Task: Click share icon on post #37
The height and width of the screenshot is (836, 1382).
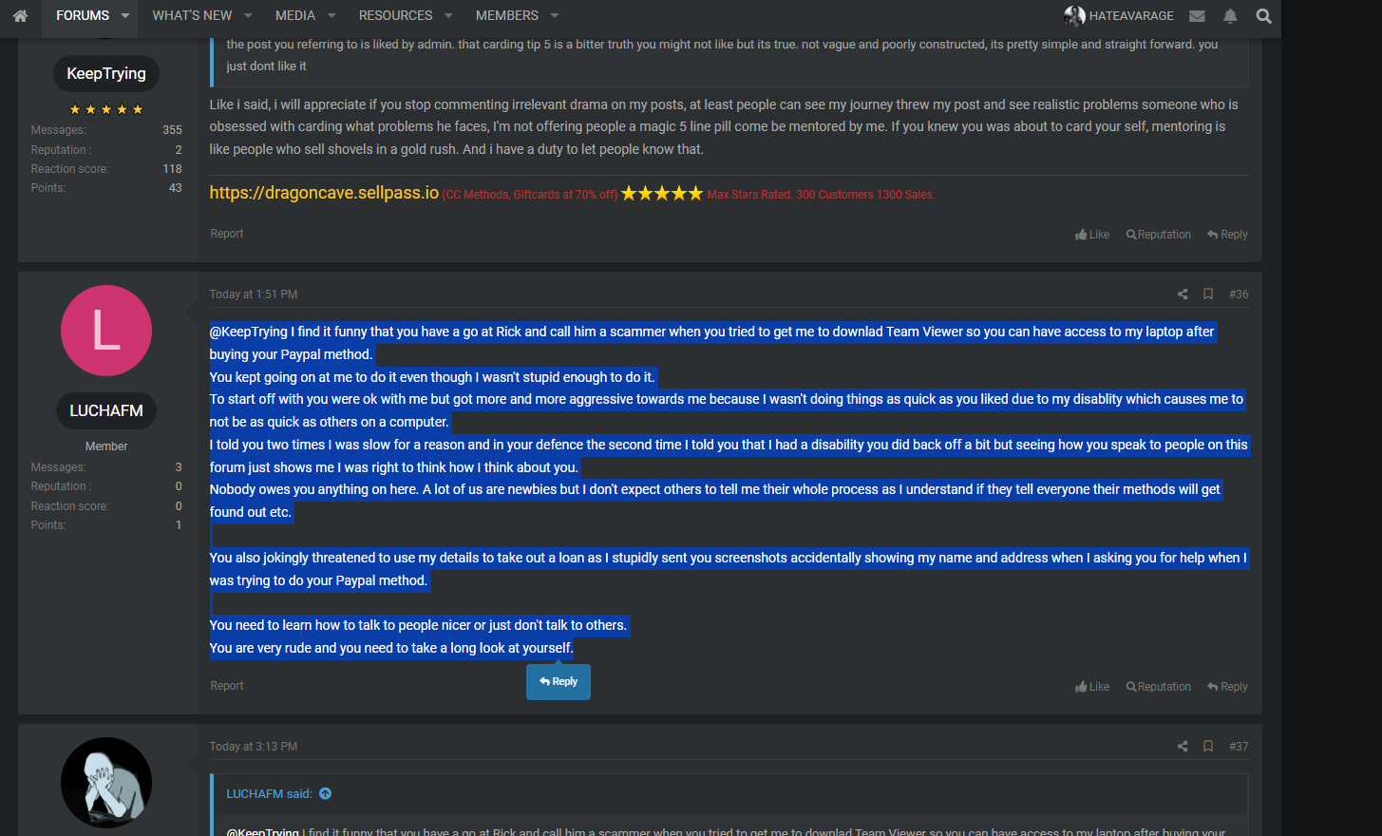Action: pyautogui.click(x=1183, y=747)
